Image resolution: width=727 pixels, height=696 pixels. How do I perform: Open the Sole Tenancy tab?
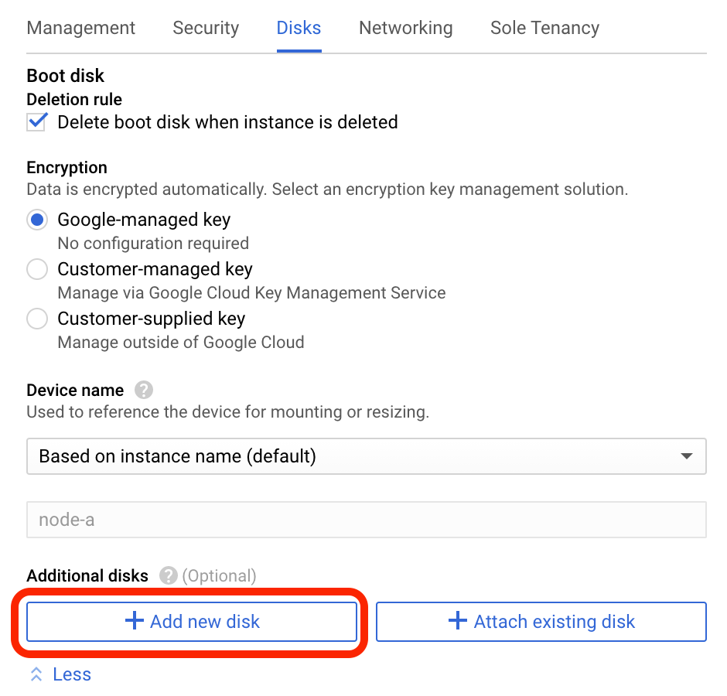(x=544, y=28)
